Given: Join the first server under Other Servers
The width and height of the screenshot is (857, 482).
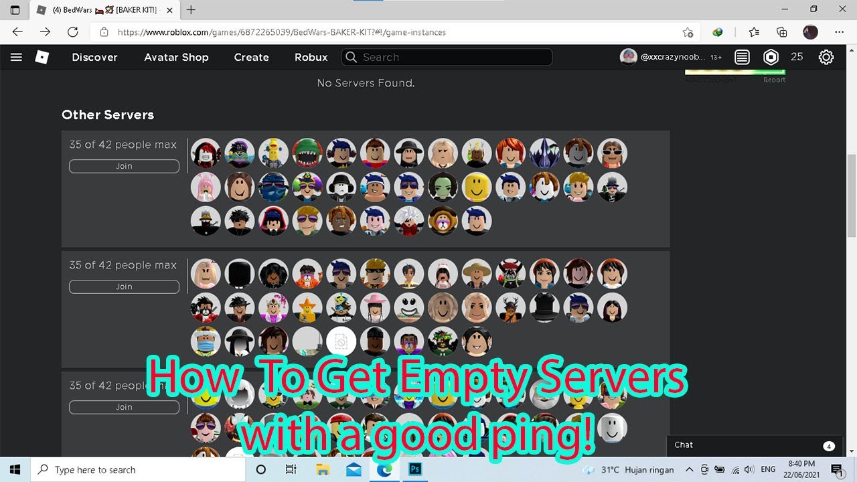Looking at the screenshot, I should pyautogui.click(x=124, y=166).
